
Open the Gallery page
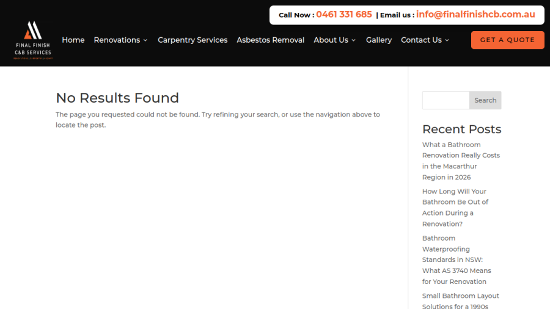pyautogui.click(x=379, y=40)
